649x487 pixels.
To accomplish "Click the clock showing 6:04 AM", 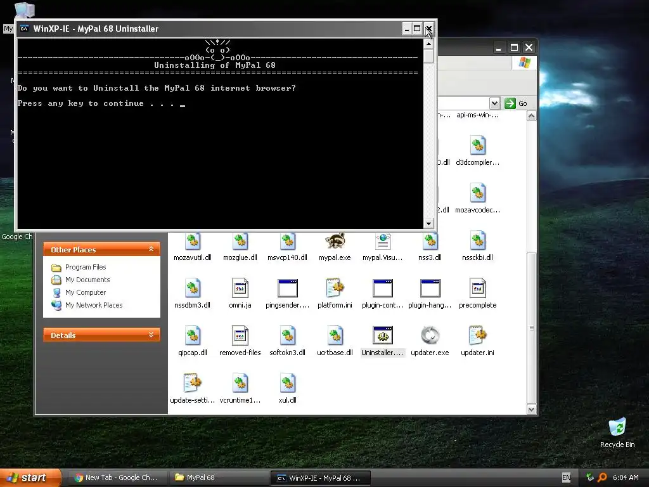I will coord(626,477).
